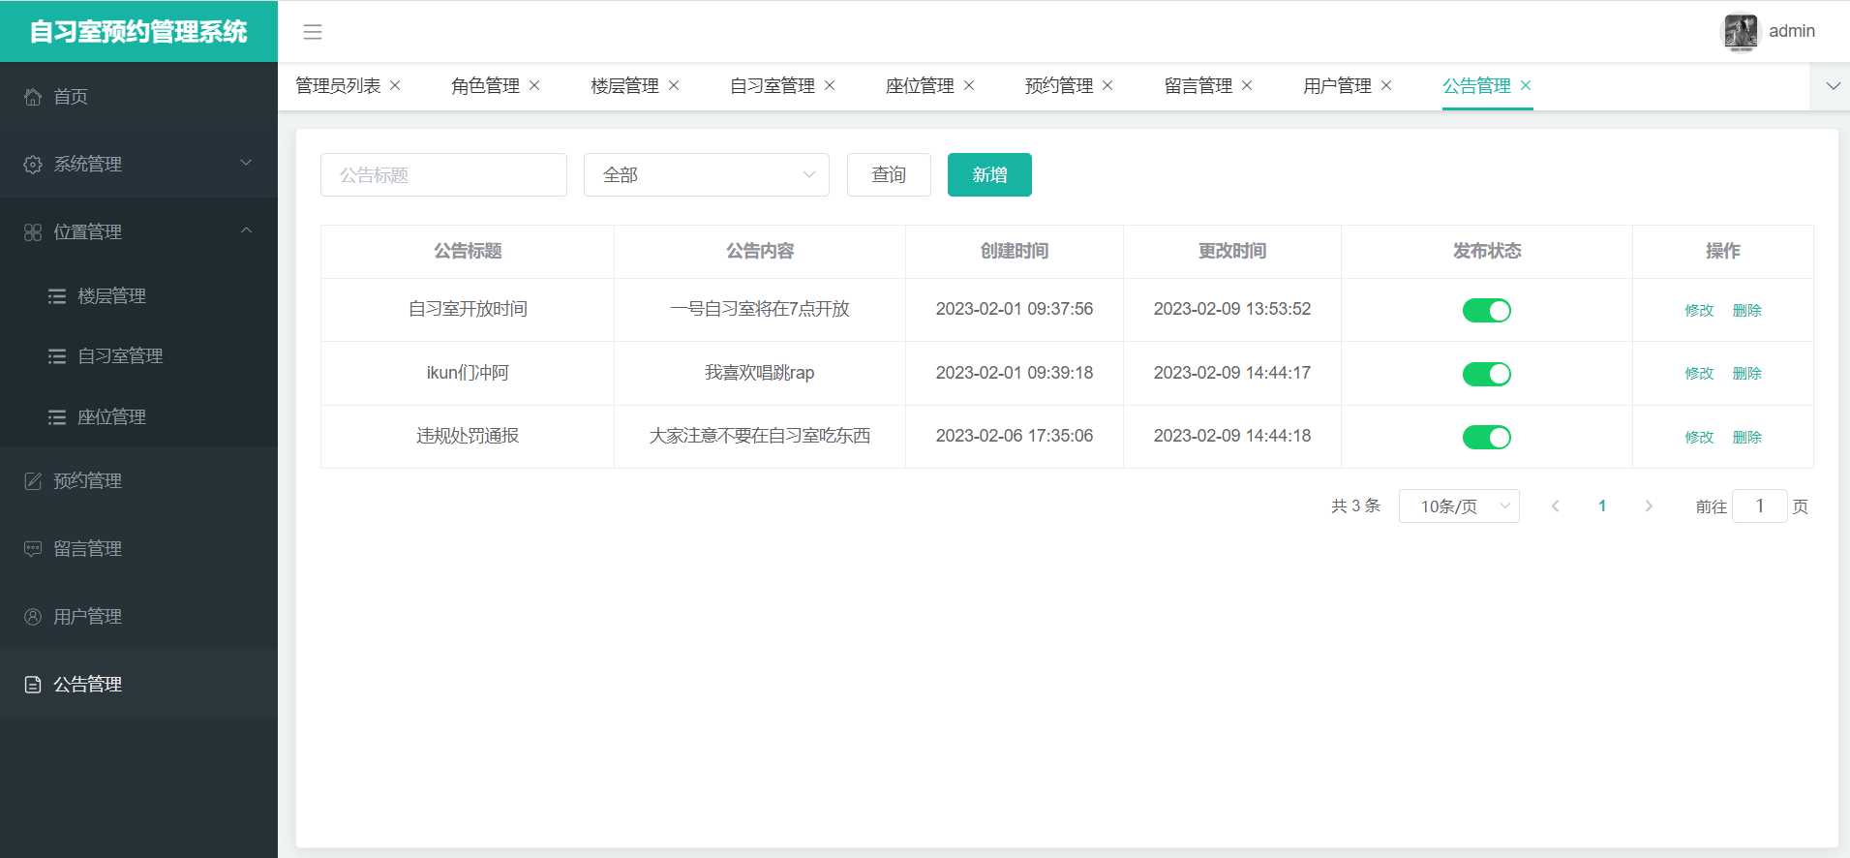Screen dimensions: 1850x858
Task: Click the gear icon beside 系统管理
Action: (x=33, y=165)
